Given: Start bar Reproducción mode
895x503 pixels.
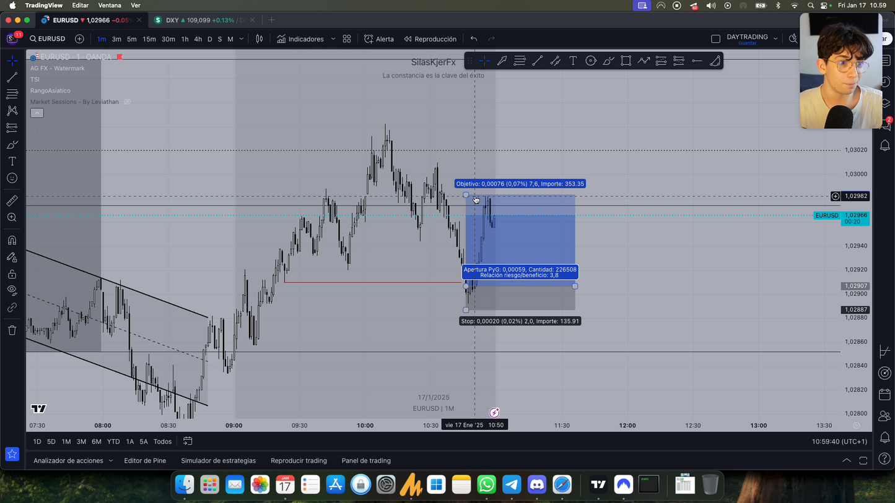Looking at the screenshot, I should (430, 39).
